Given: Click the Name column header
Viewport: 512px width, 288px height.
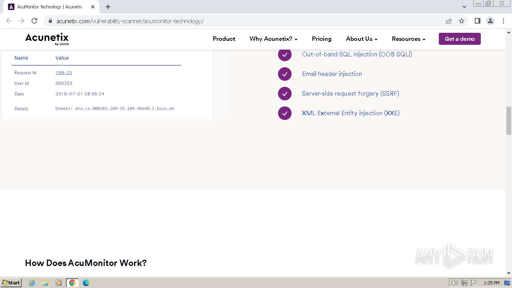Looking at the screenshot, I should click(x=21, y=58).
